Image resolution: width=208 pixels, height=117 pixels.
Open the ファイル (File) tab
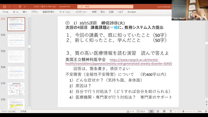[x=5, y=12]
